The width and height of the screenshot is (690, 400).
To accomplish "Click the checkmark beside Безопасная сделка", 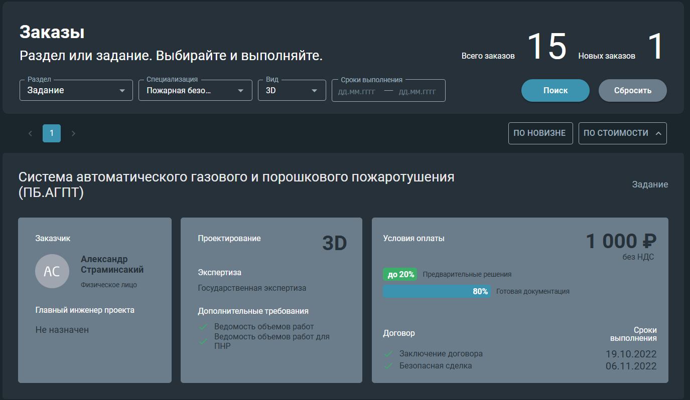I will (x=388, y=366).
